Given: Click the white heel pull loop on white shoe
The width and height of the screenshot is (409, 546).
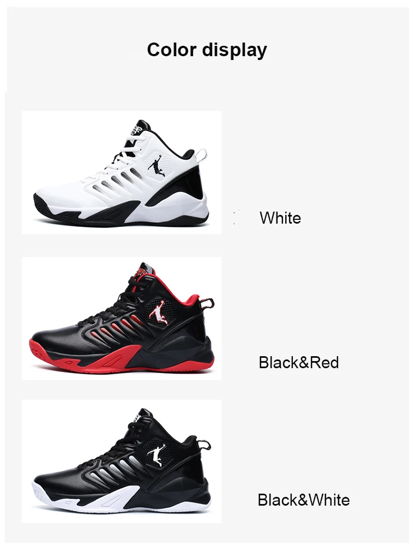Looking at the screenshot, I should 202,155.
